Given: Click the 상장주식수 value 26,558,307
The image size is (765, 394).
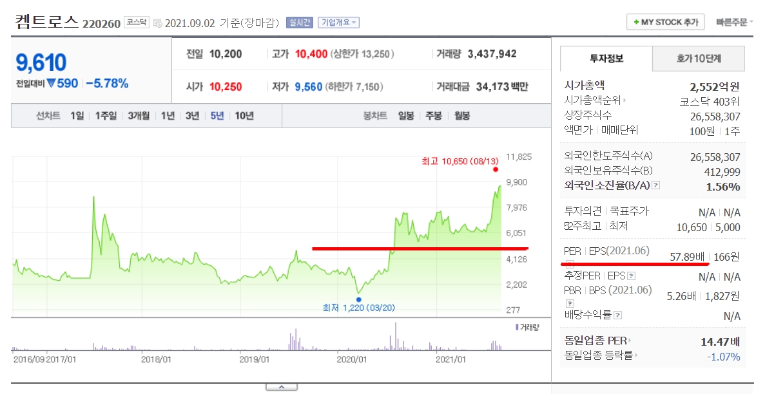Looking at the screenshot, I should tap(715, 117).
